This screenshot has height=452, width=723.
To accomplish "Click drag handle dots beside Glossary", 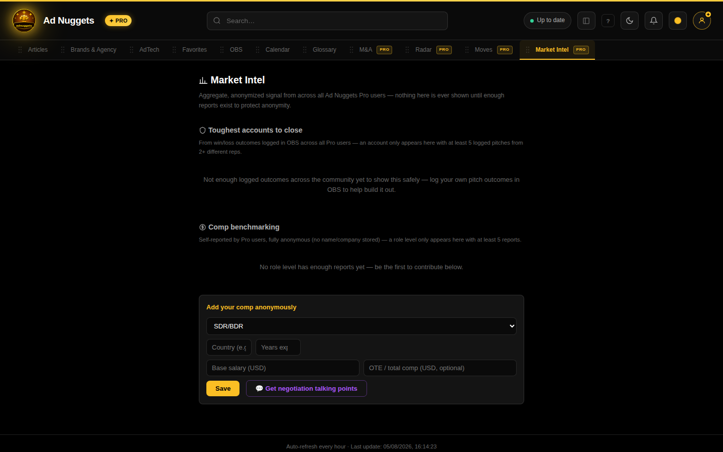I will pyautogui.click(x=305, y=50).
